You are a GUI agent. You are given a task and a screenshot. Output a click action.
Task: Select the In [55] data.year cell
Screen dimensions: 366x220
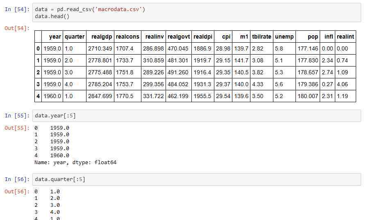tap(197, 116)
